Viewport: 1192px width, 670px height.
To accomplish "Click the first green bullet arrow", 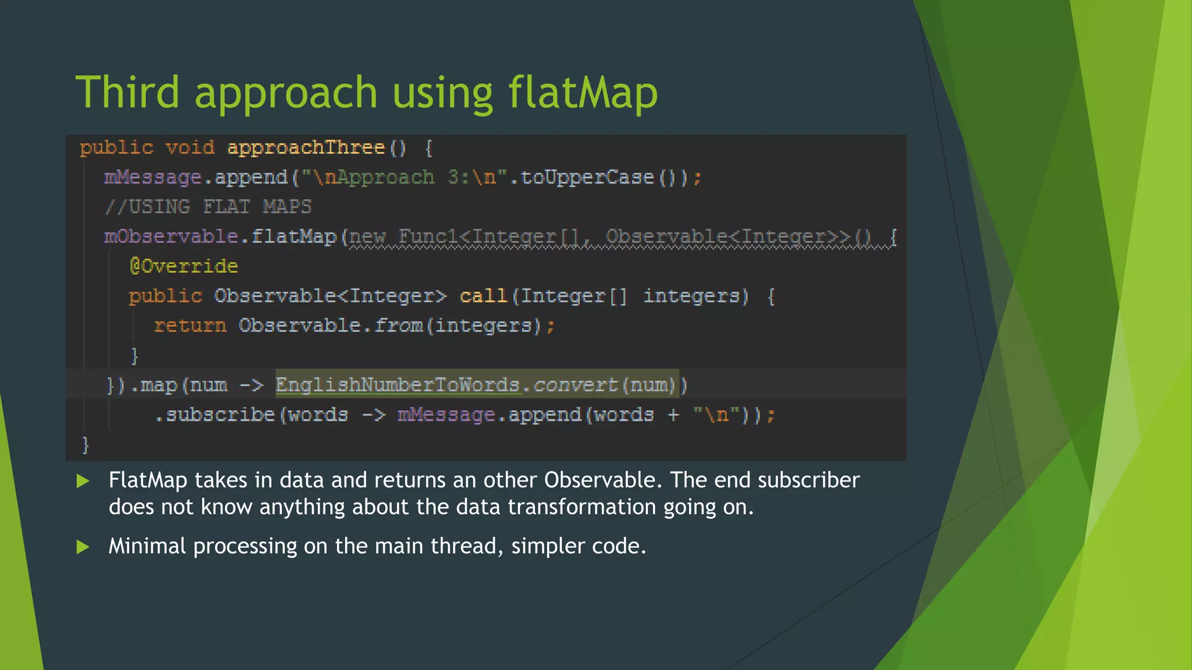I will [x=83, y=481].
